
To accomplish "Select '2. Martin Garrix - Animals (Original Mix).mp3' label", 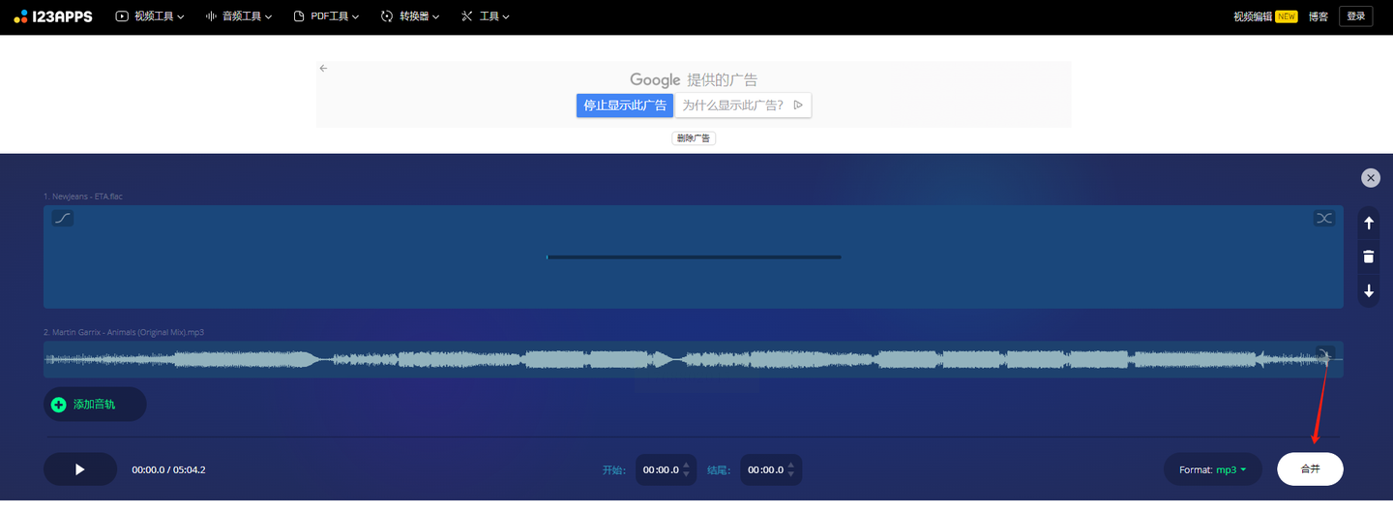I will tap(124, 332).
